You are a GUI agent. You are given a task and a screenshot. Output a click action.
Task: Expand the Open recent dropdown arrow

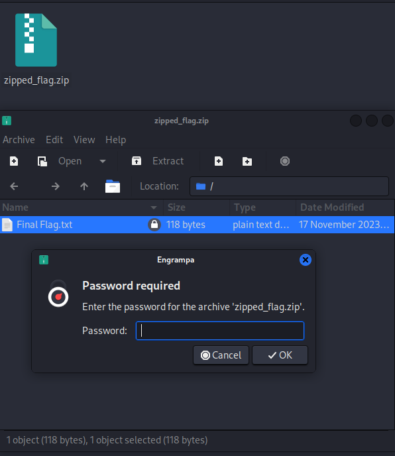pyautogui.click(x=103, y=161)
